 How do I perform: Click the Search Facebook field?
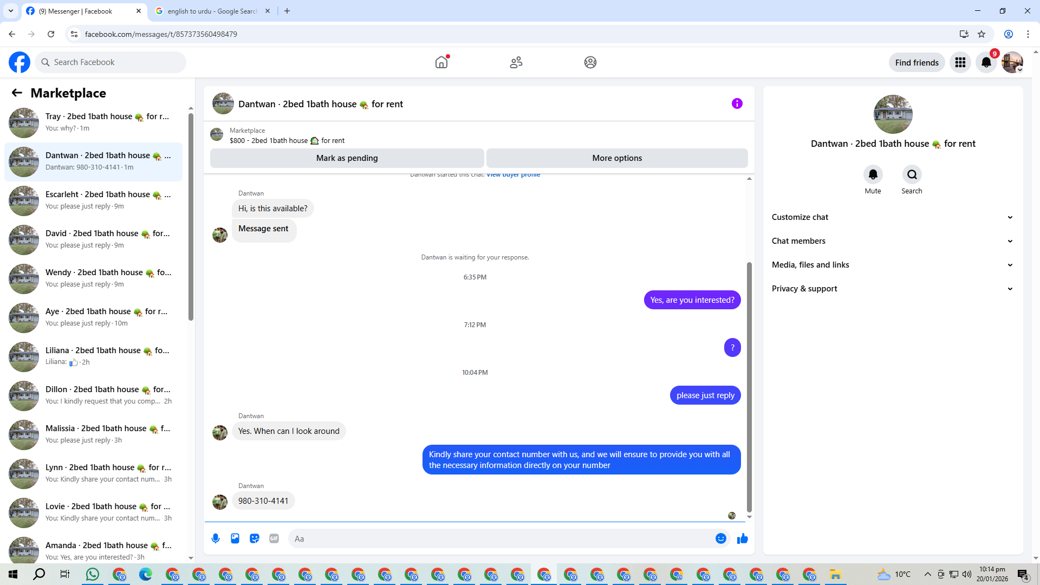coord(110,62)
